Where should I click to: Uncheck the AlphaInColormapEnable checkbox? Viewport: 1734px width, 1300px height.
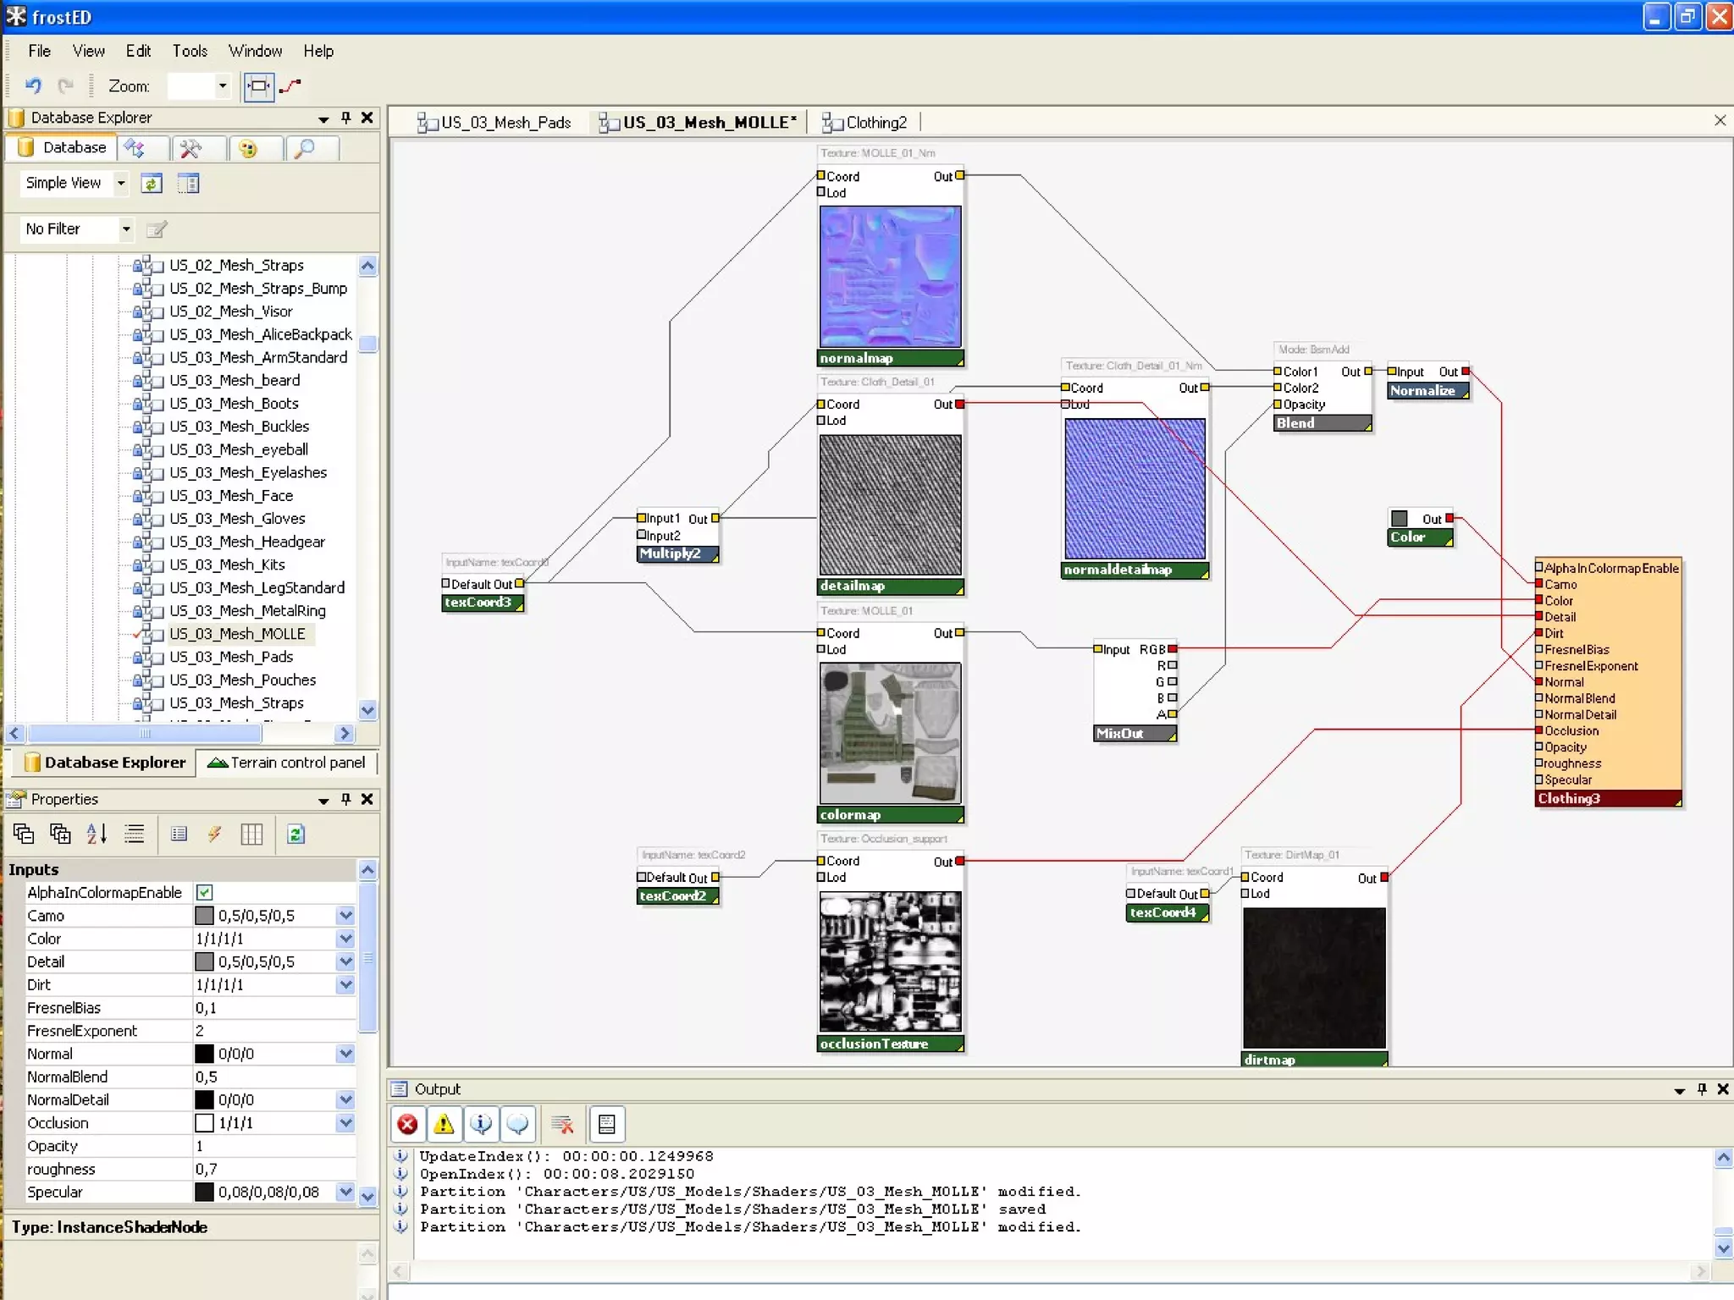click(204, 892)
